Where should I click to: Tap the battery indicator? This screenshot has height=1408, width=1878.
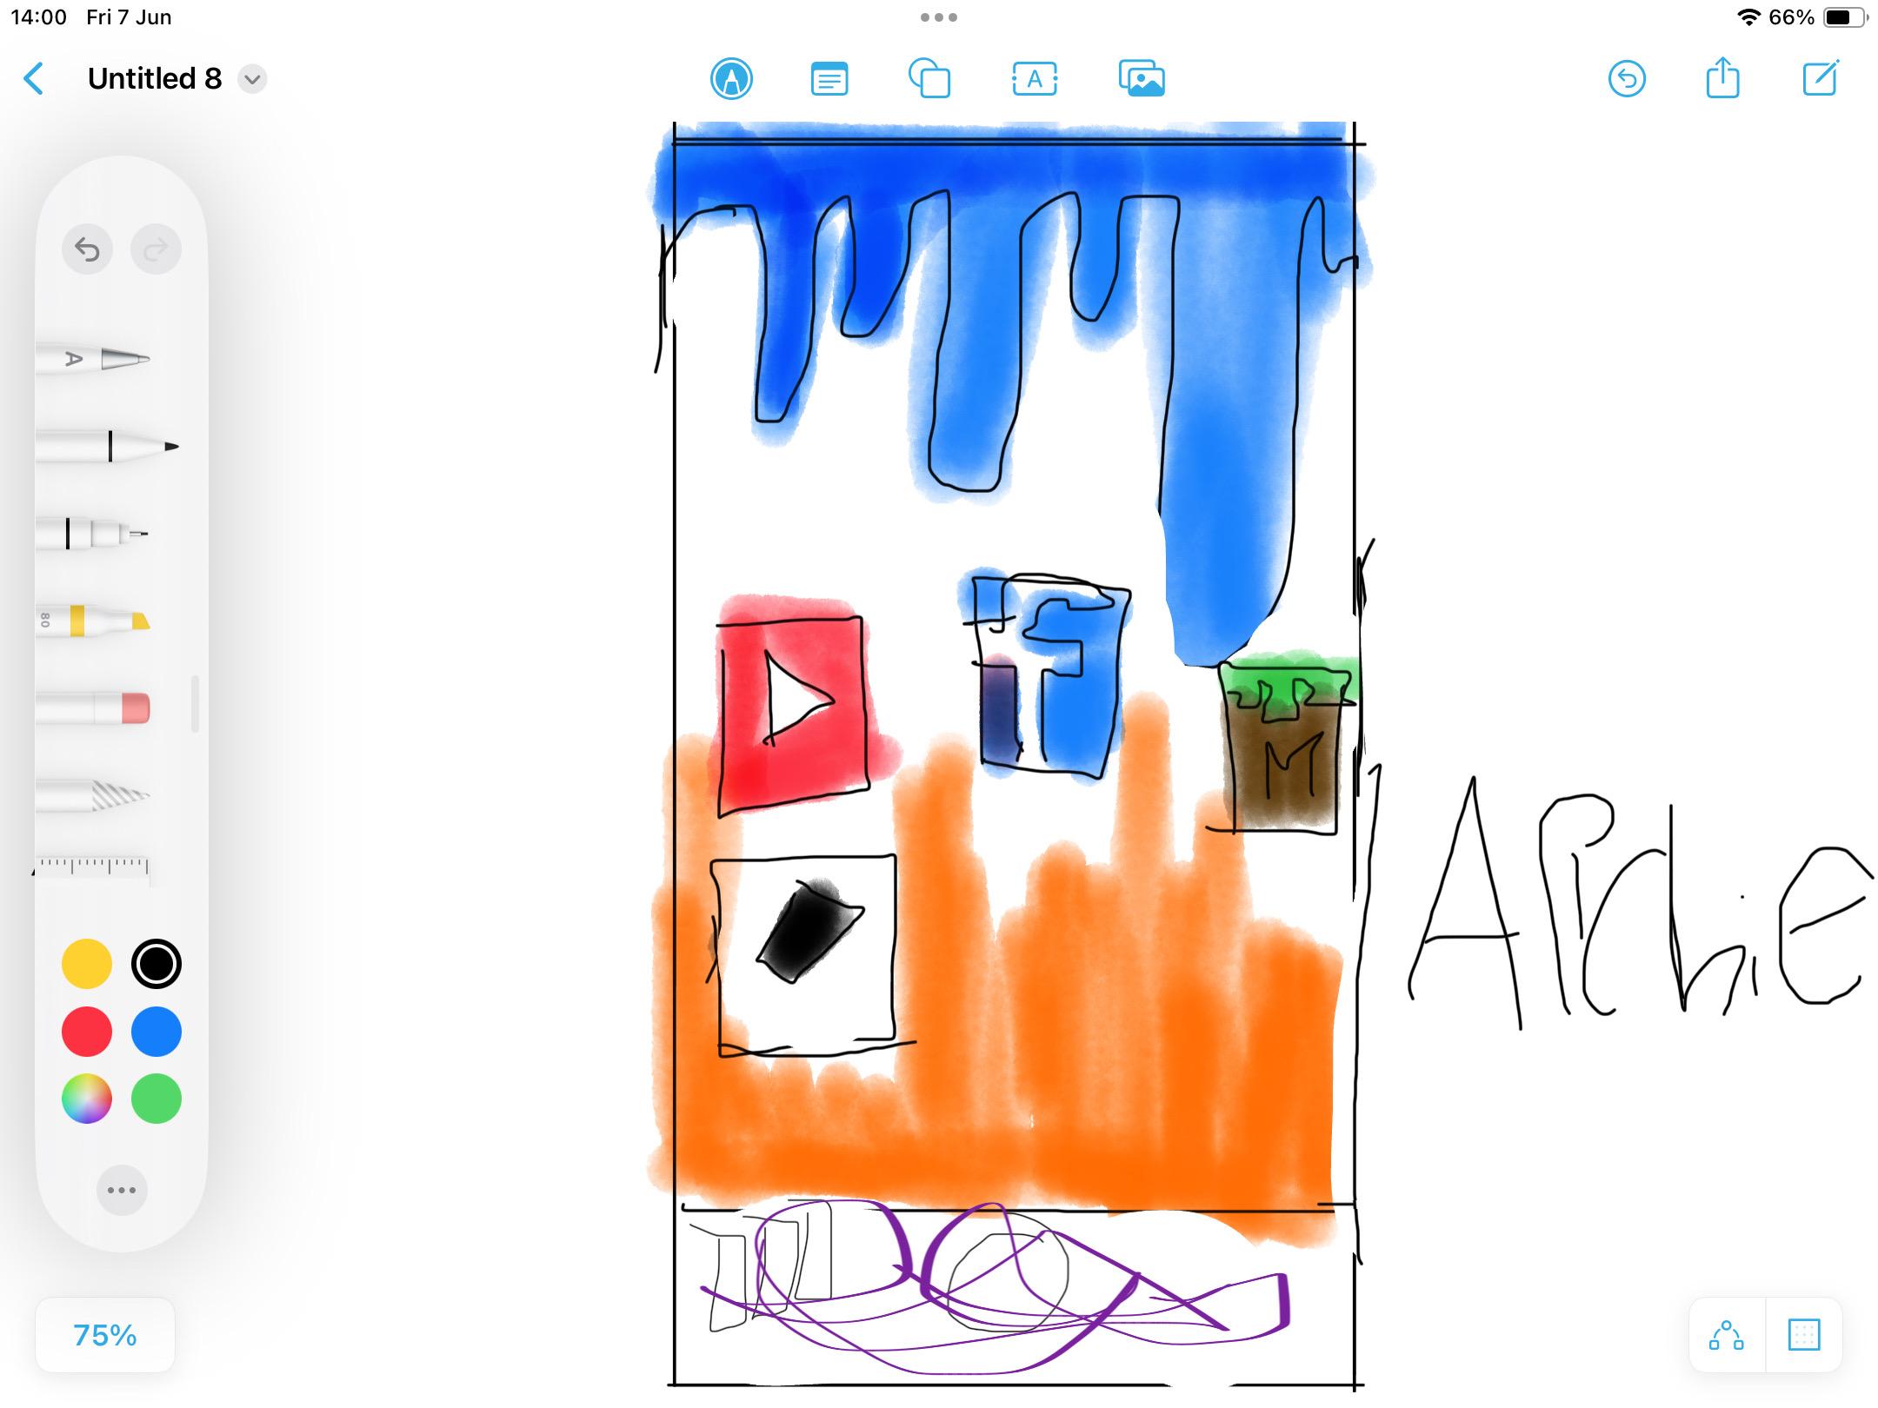pos(1846,17)
